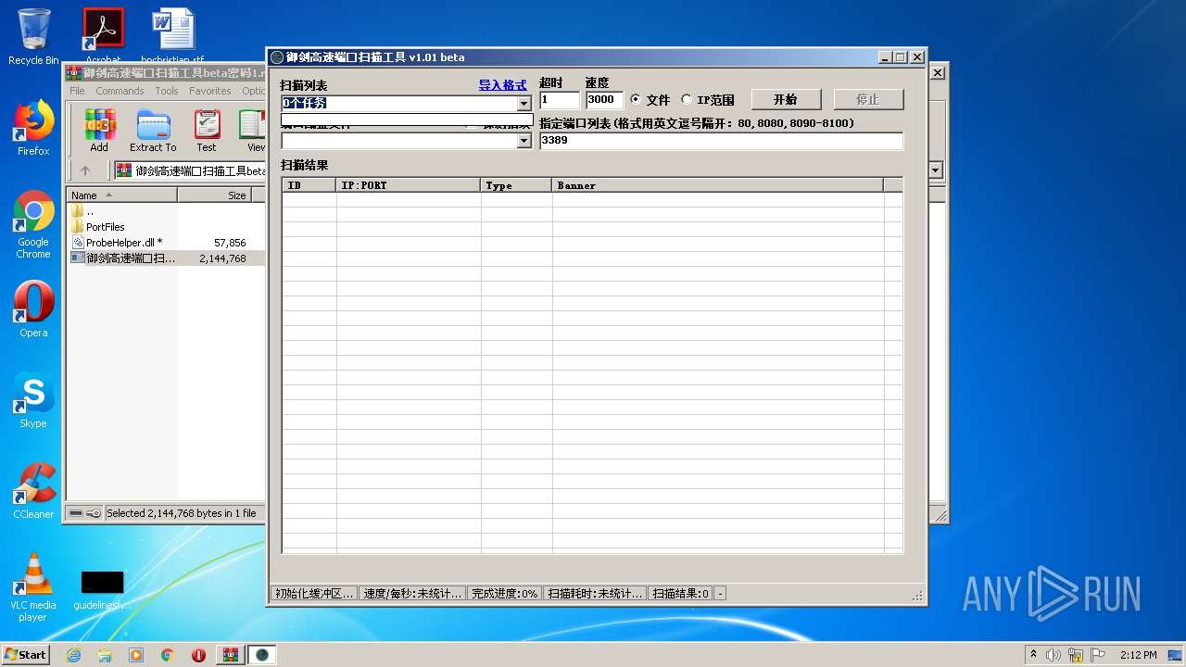Expand the 扫描列表 dropdown arrow

[524, 104]
